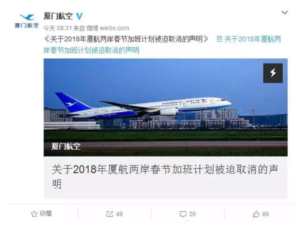The image size is (296, 226).
Task: Click the 收藏 favorite label
Action: (x=46, y=213)
